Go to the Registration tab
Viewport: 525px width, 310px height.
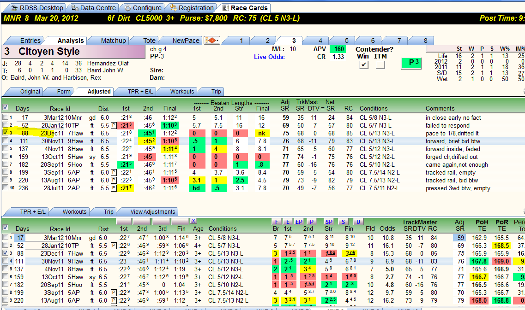192,8
